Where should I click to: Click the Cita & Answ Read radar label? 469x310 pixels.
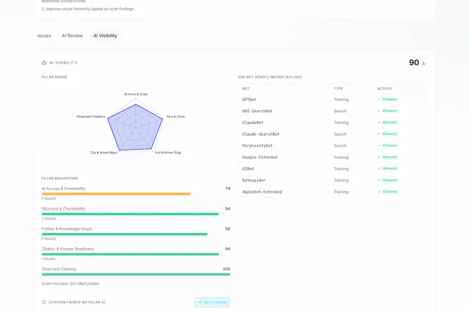pos(103,153)
